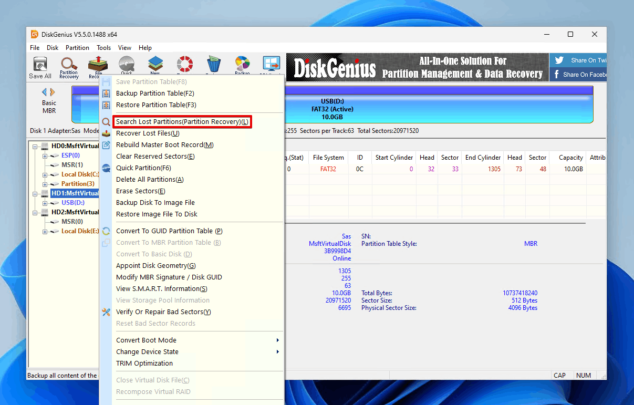Go to previous disk with blue left arrow
Image resolution: width=634 pixels, height=405 pixels.
[x=45, y=92]
